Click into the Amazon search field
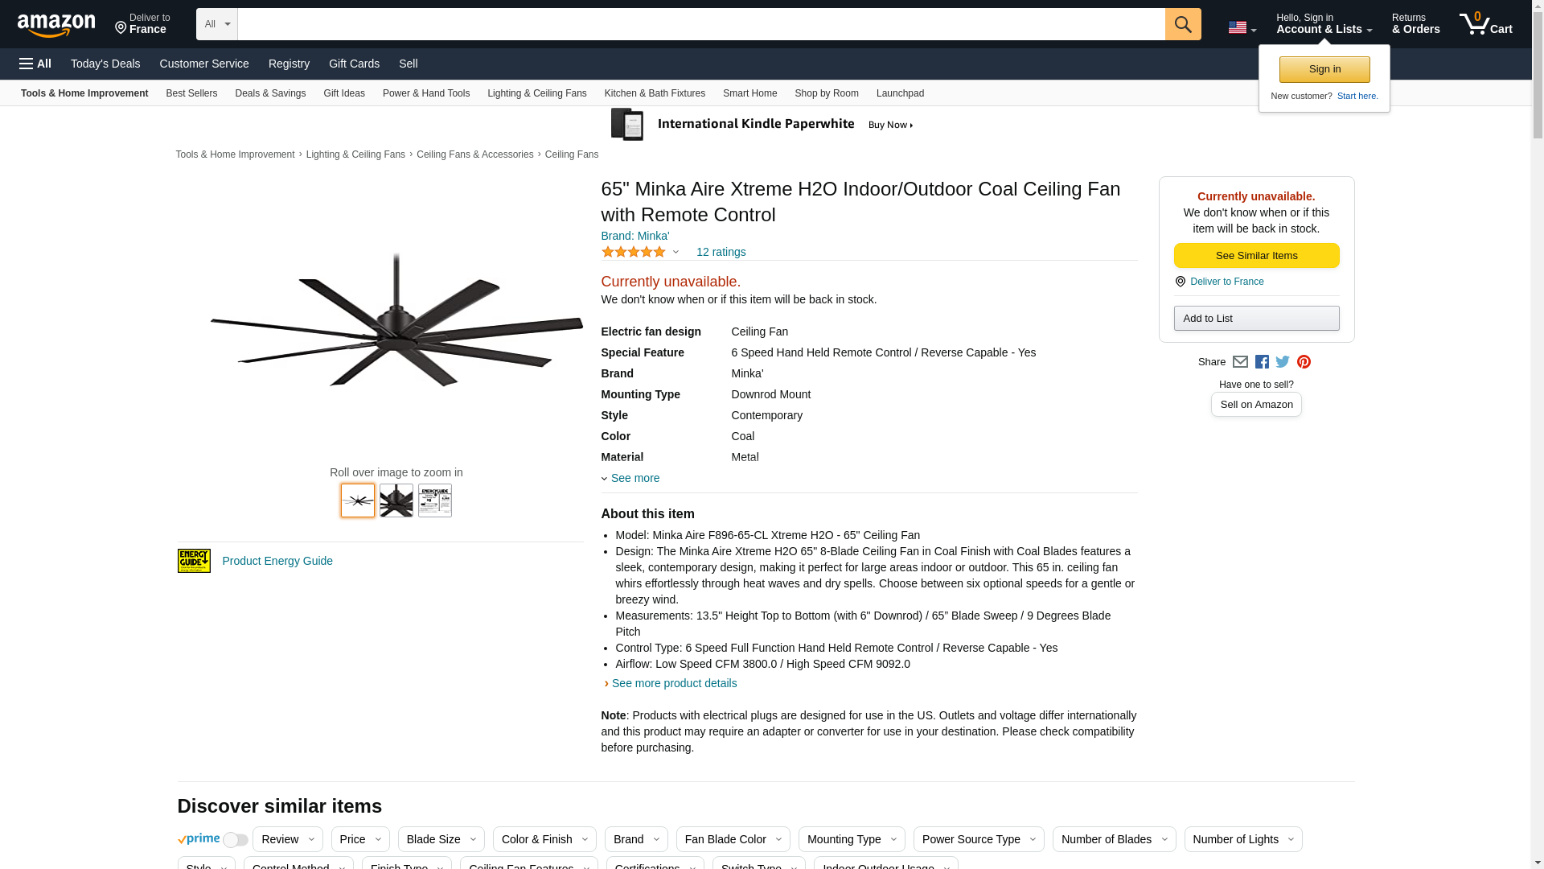 pyautogui.click(x=700, y=24)
